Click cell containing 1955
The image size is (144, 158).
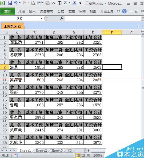click(34, 67)
